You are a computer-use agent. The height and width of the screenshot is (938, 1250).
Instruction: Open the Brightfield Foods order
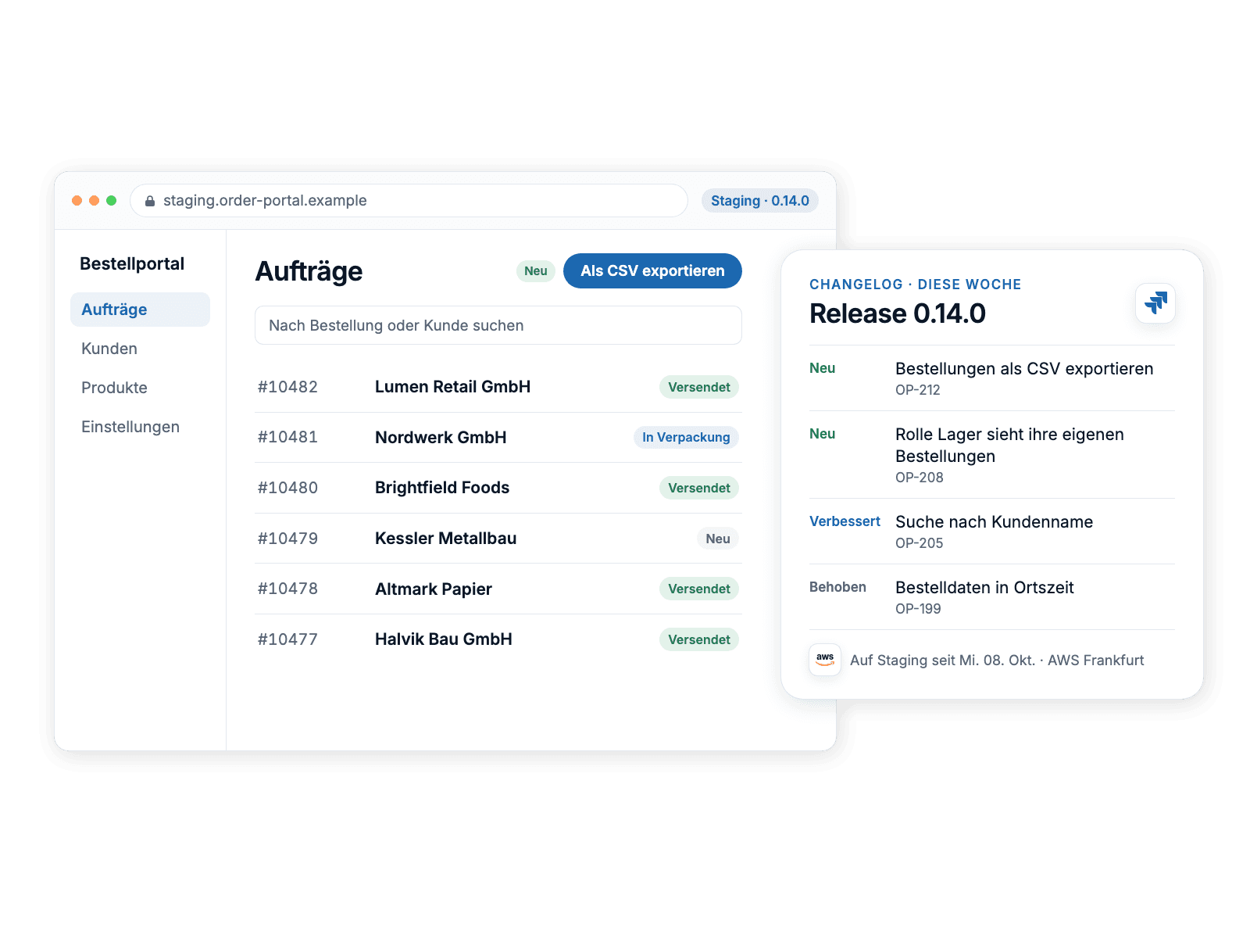tap(442, 488)
